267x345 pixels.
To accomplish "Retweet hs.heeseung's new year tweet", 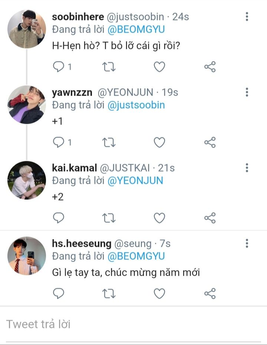I will 109,293.
